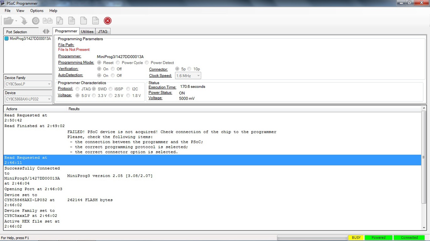Click the red Abort icon
The height and width of the screenshot is (241, 430).
pos(107,21)
